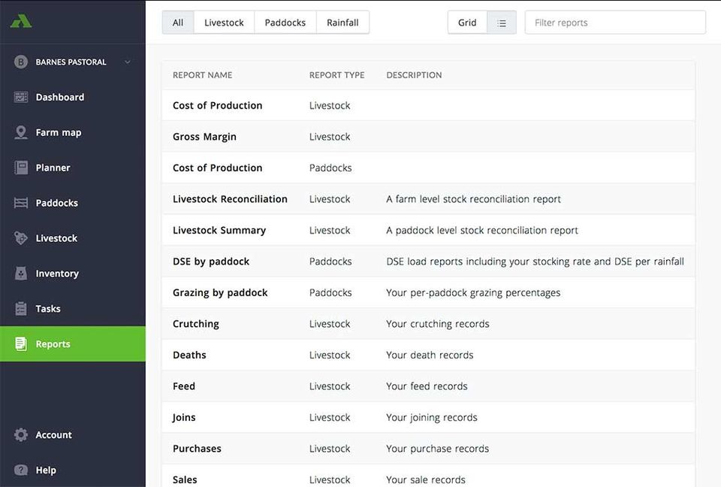The image size is (721, 487).
Task: Open Livestock Cost of Production report
Action: pyautogui.click(x=218, y=105)
